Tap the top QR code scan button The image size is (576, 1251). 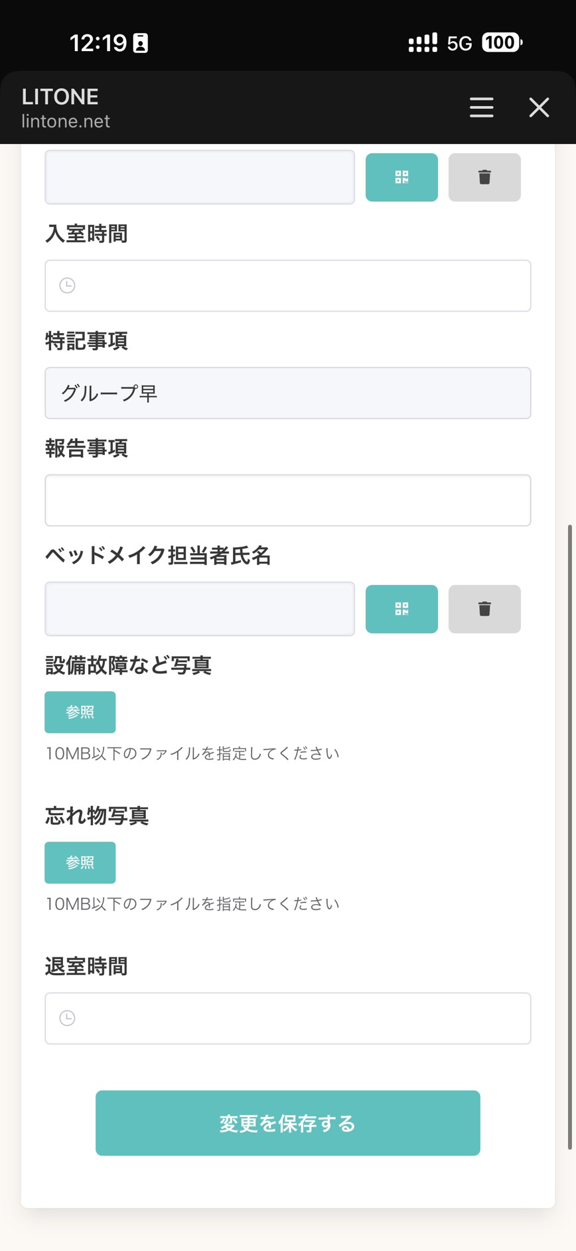[401, 177]
